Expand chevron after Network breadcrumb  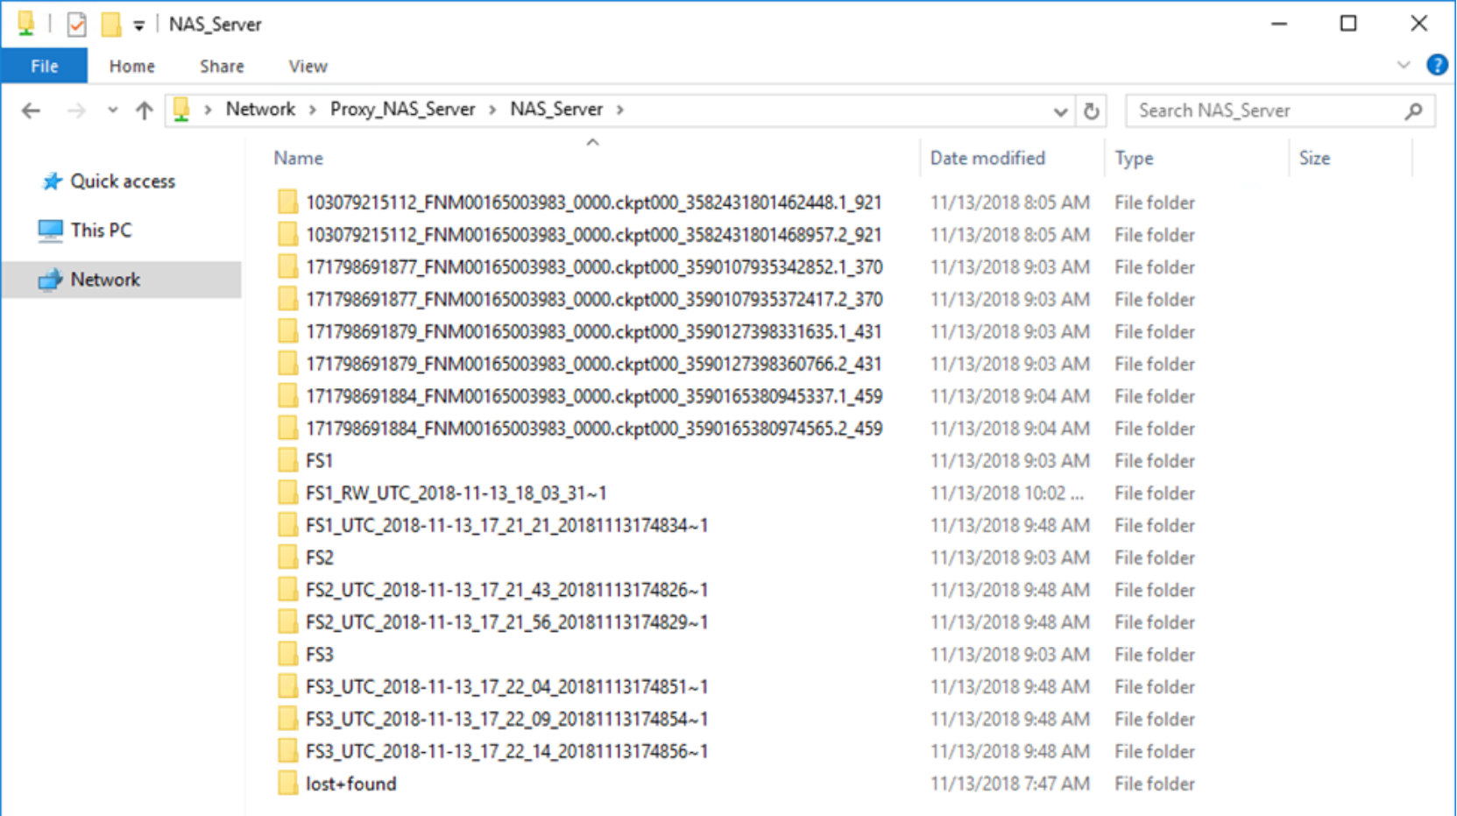[313, 110]
